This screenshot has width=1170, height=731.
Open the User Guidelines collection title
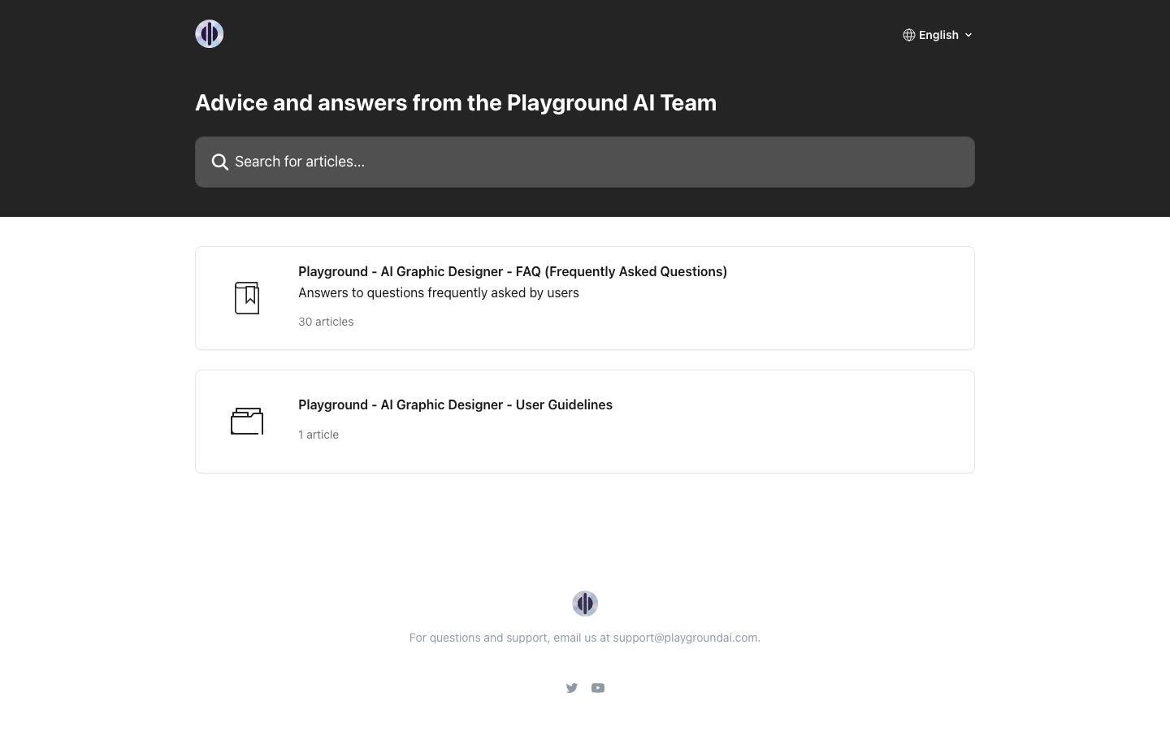click(455, 404)
